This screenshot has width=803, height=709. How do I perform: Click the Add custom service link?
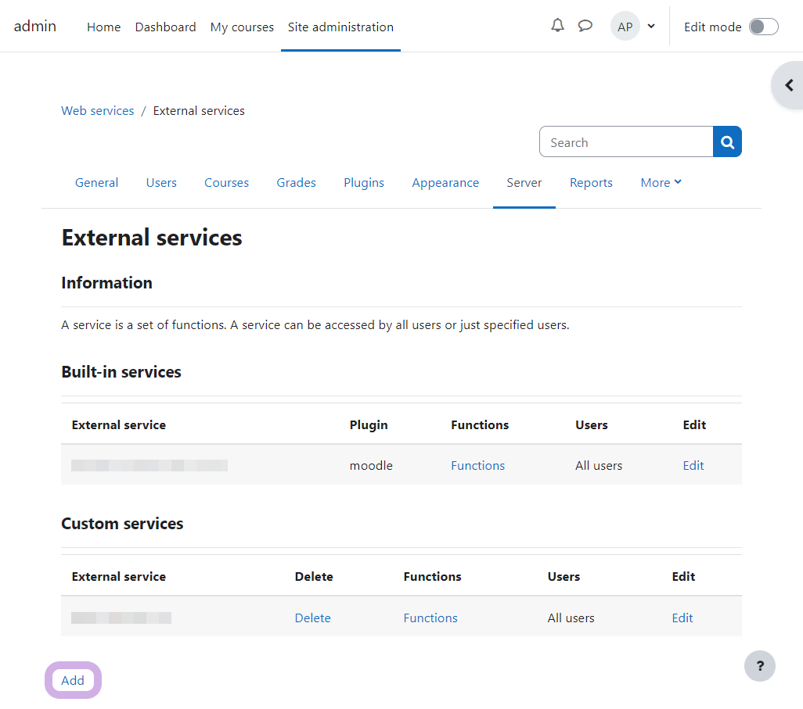click(73, 680)
